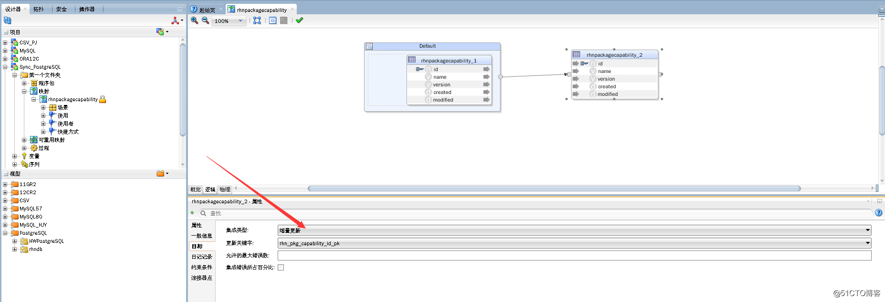Switch to the 安全 tab
Screen dimensions: 885x302
62,9
